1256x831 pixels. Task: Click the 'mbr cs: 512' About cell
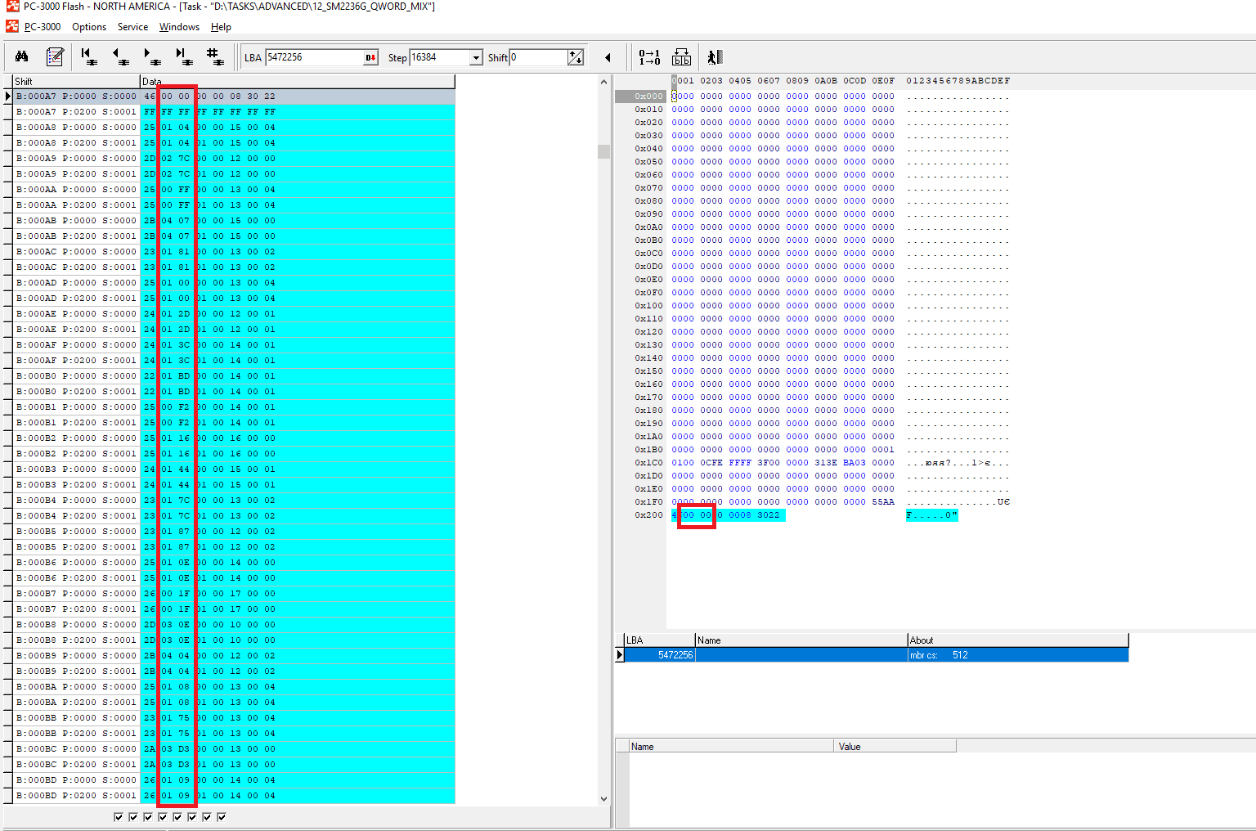coord(1018,654)
